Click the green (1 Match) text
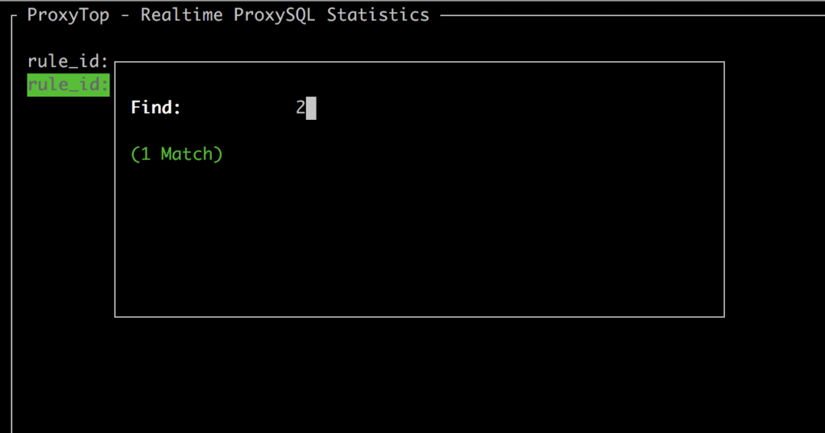 (176, 154)
